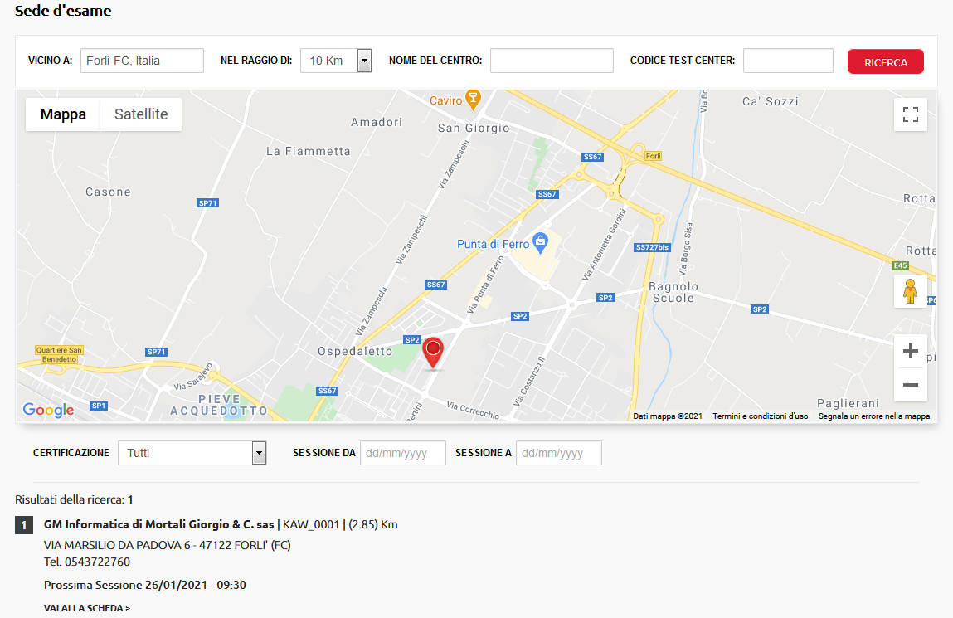The height and width of the screenshot is (618, 953).
Task: Click the Paglierani map label
Action: [848, 403]
